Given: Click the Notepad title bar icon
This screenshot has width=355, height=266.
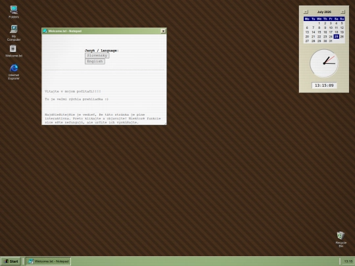Looking at the screenshot, I should [45, 31].
